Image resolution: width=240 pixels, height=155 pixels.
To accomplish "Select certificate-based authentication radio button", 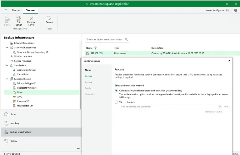I will point(116,90).
